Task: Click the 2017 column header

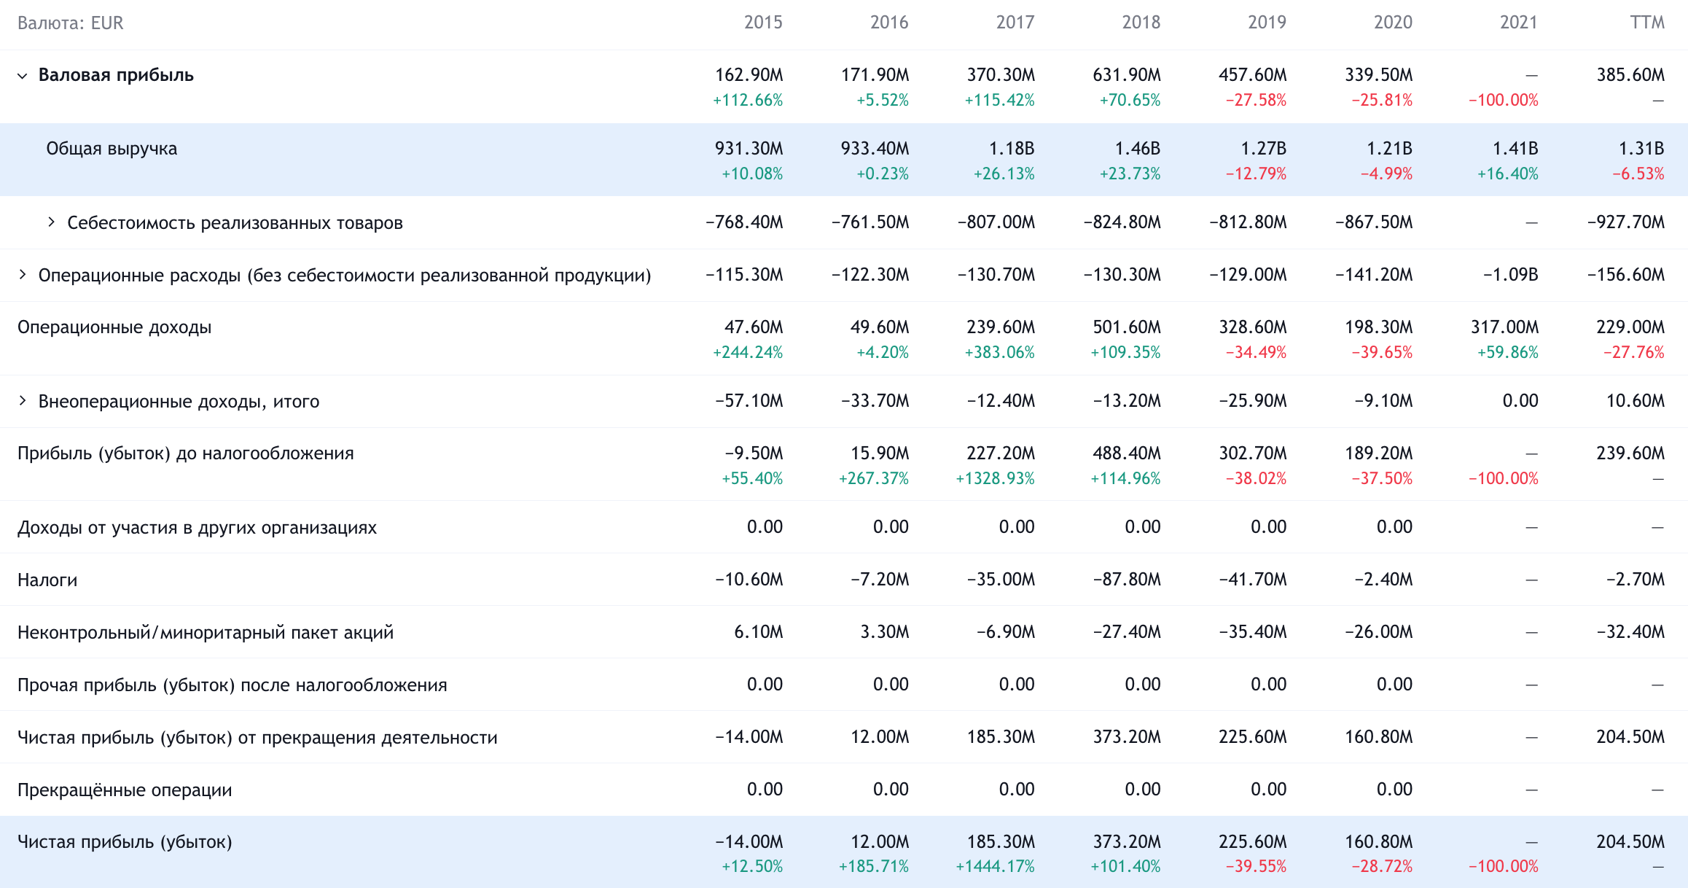Action: coord(1015,23)
